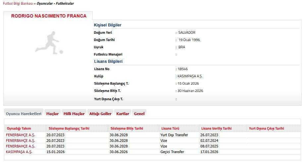This screenshot has height=166, width=308.
Task: Select the club value KASIMPAŞA A.Ş. in Lisans Bilgileri
Action: pos(190,76)
